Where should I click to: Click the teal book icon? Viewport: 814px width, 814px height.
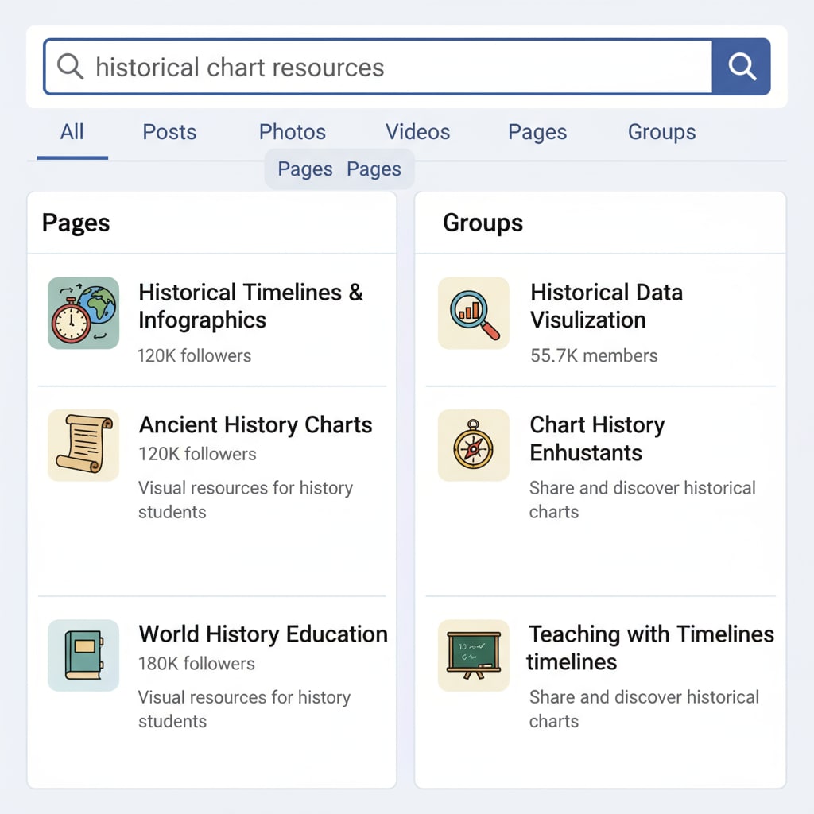click(x=83, y=655)
